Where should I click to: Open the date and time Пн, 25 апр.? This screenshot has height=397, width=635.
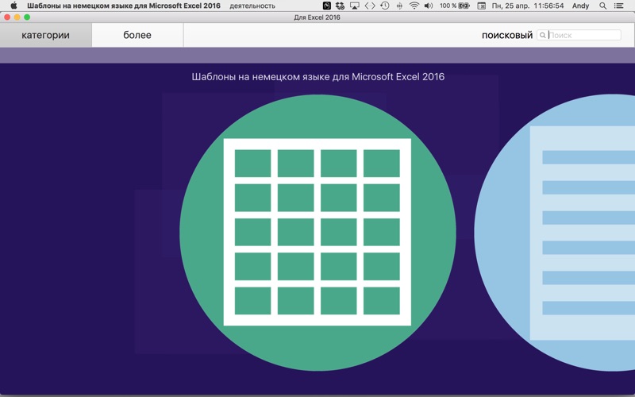(x=528, y=6)
